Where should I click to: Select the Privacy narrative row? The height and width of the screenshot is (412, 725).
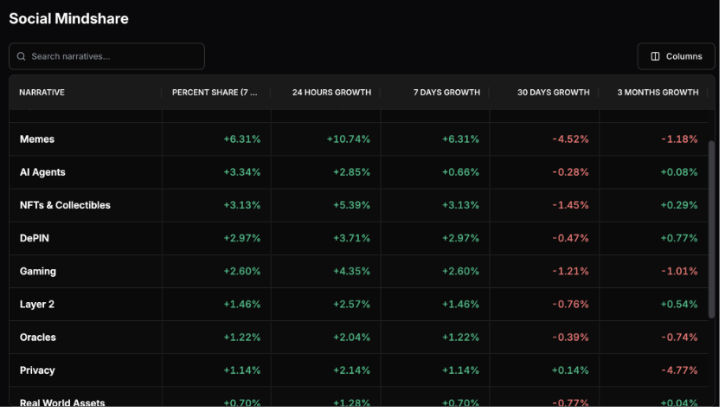click(37, 370)
